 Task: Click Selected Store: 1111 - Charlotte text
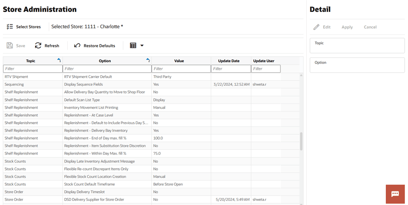click(87, 27)
